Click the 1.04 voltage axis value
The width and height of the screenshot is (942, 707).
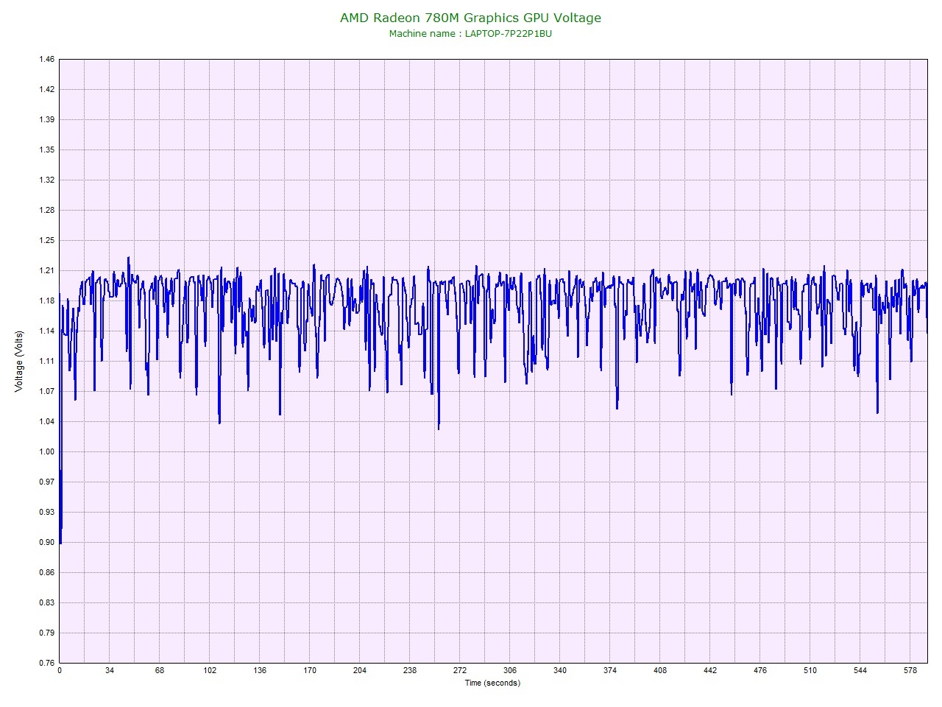point(46,421)
